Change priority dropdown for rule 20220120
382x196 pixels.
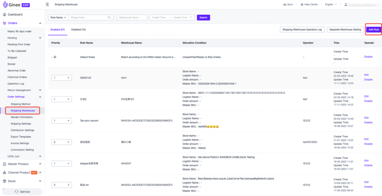click(61, 78)
